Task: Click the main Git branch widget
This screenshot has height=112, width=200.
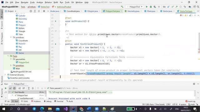Action: pyautogui.click(x=192, y=105)
